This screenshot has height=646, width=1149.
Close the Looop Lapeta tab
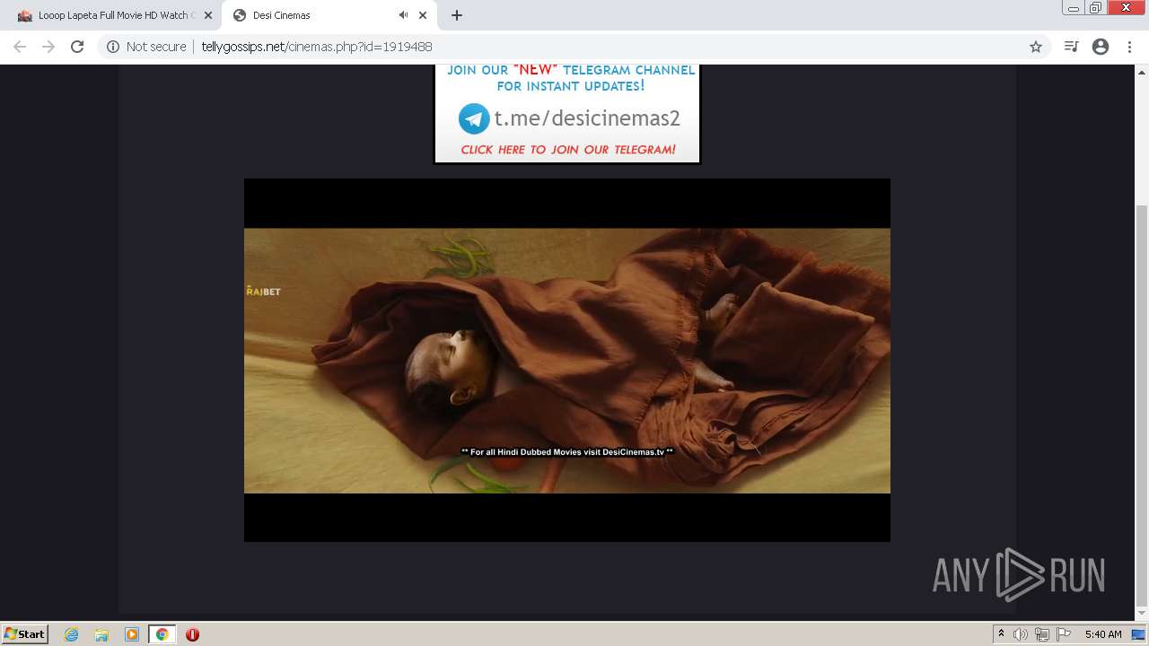208,15
